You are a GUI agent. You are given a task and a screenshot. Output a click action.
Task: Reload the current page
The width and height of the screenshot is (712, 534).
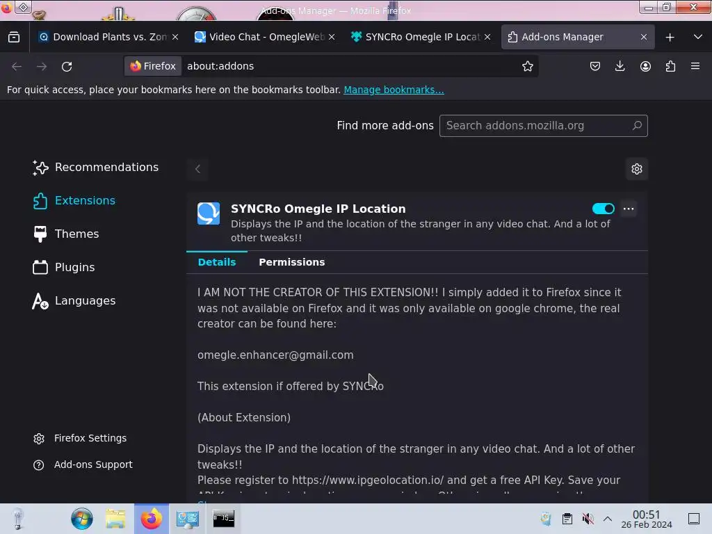[67, 66]
